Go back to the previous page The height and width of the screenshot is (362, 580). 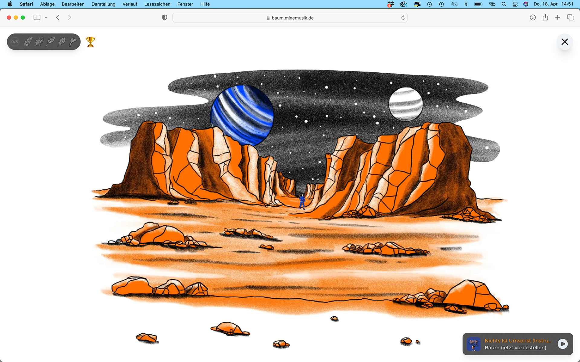[x=58, y=17]
